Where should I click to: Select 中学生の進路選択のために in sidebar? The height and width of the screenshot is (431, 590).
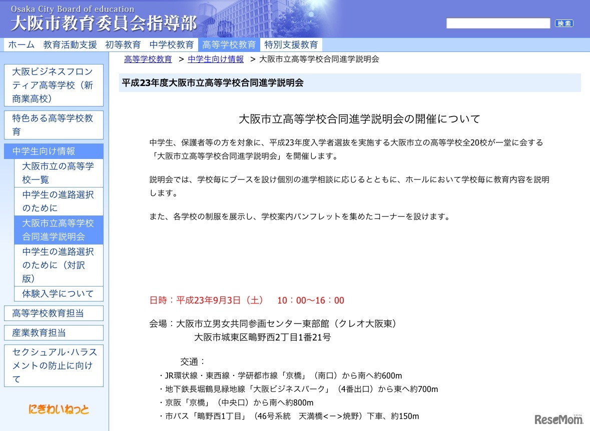(x=58, y=201)
